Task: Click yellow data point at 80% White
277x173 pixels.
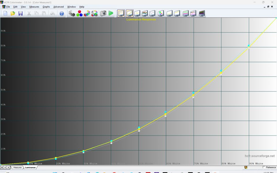Action: pyautogui.click(x=221, y=73)
